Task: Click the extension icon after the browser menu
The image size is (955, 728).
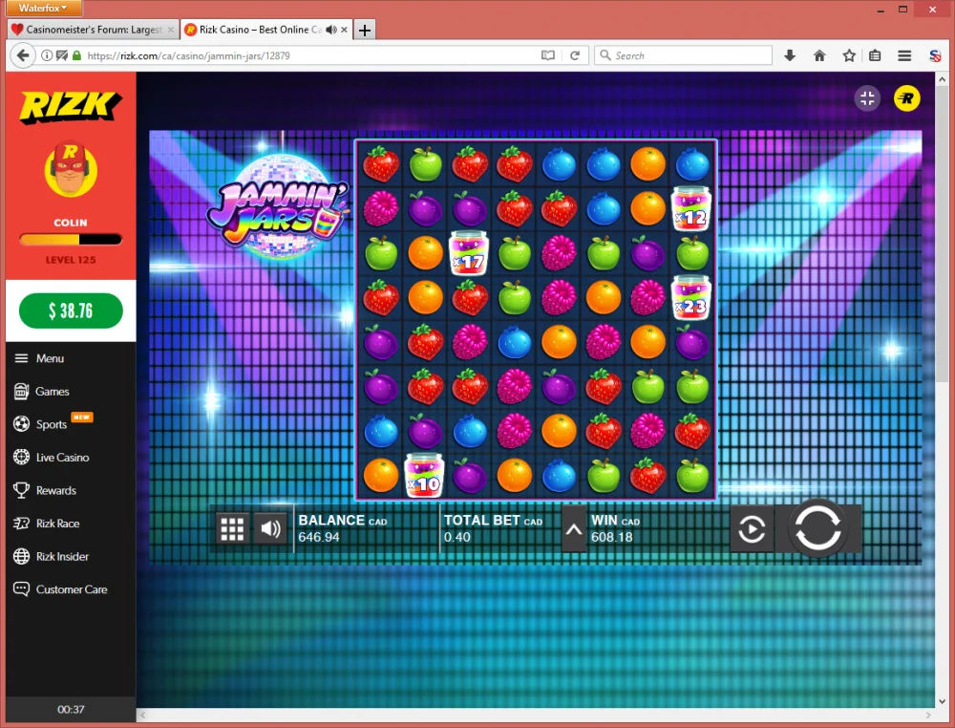Action: point(936,56)
